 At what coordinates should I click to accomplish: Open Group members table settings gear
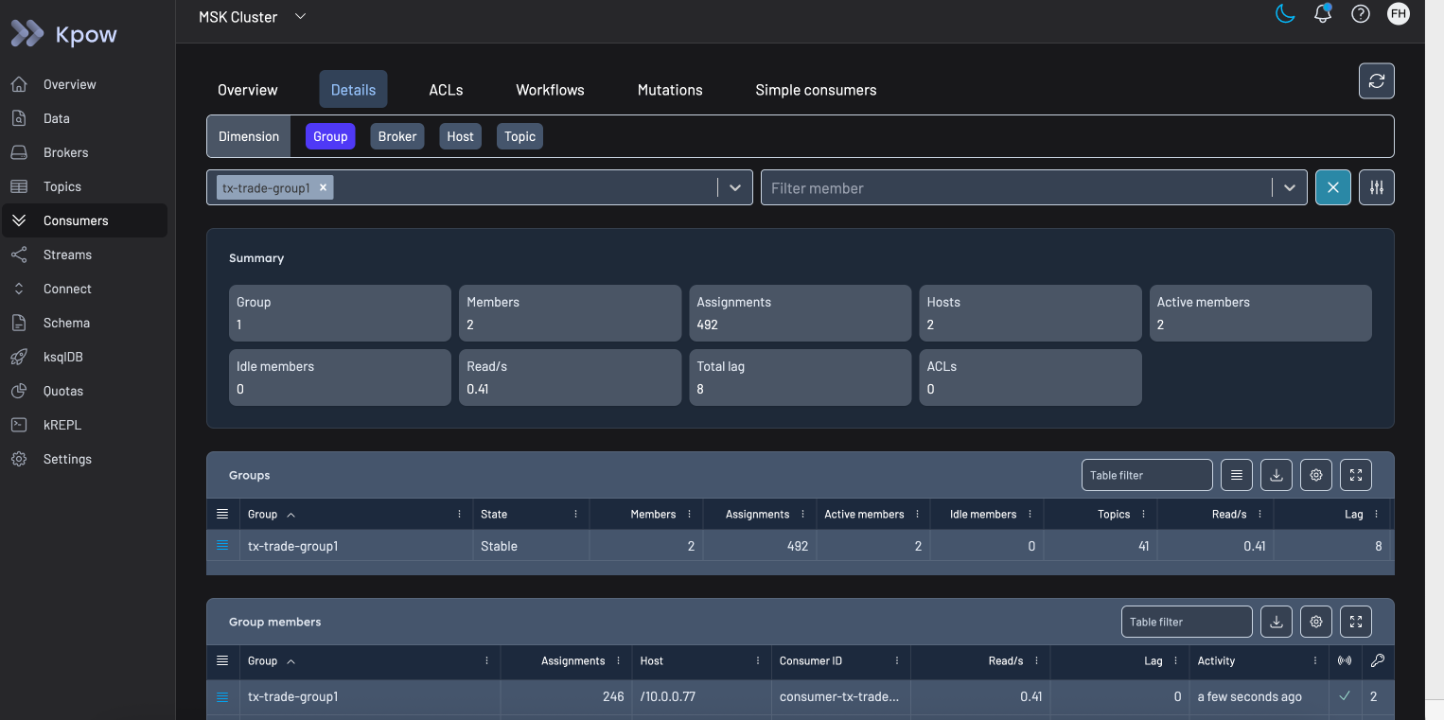pos(1316,622)
